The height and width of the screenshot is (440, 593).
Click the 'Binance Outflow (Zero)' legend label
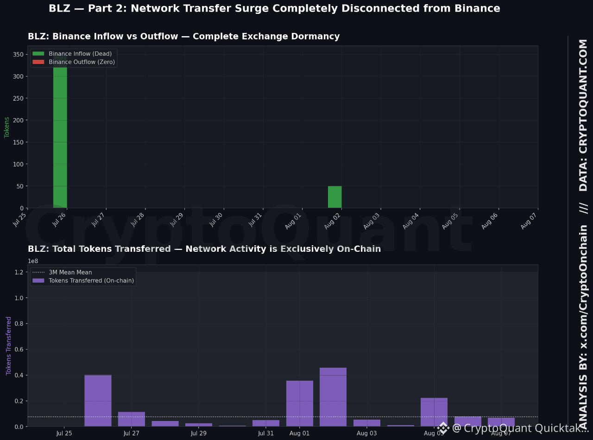click(x=82, y=62)
